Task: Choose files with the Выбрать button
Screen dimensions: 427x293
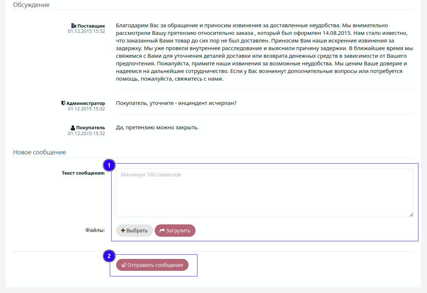Action: (134, 231)
